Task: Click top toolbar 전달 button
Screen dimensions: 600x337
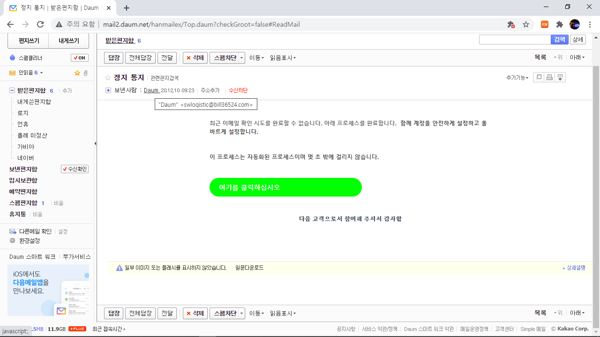Action: tap(167, 58)
